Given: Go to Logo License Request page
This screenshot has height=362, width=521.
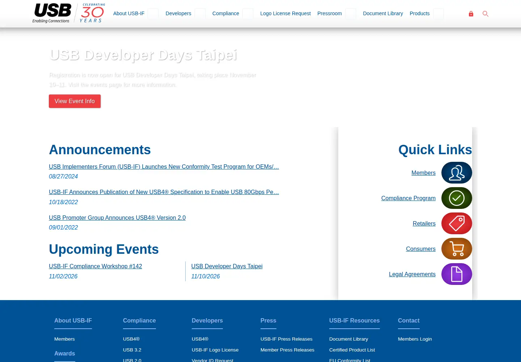Looking at the screenshot, I should [x=285, y=13].
